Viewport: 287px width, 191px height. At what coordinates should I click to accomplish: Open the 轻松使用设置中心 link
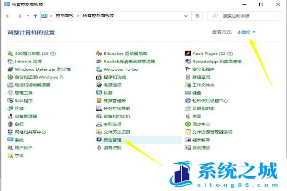(x=210, y=101)
